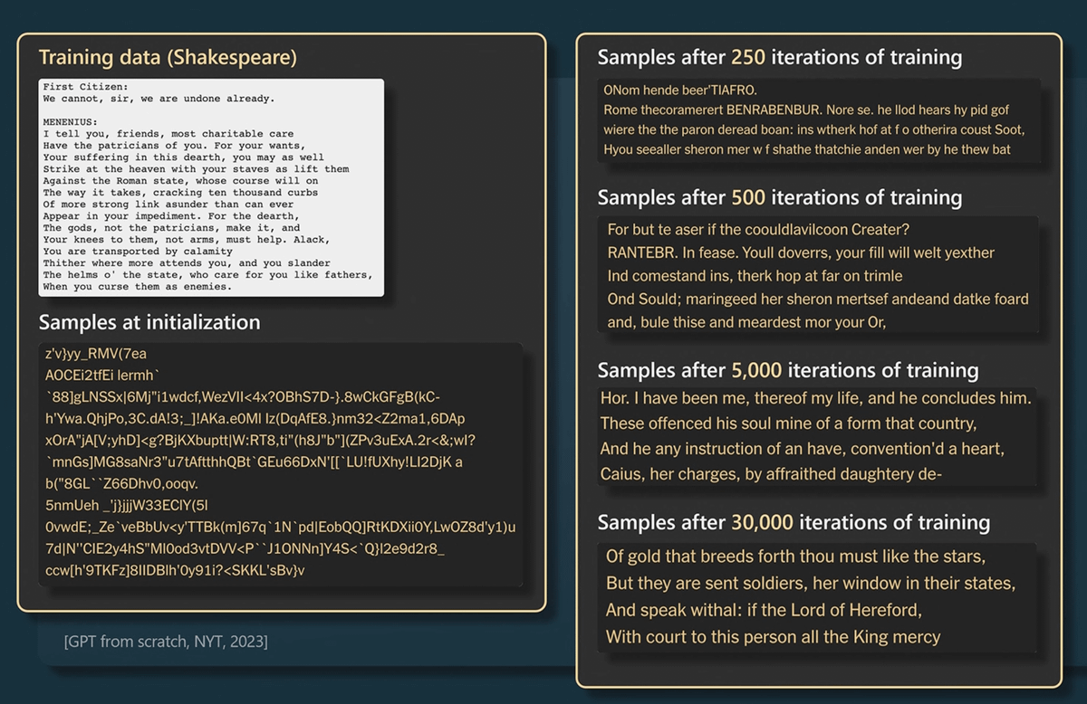
Task: Click the "Training data (Shakespeare)" heading
Action: click(x=168, y=58)
